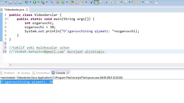Viewport: 184px width, 103px height.
Task: Open the External Tools dropdown arrow
Action: 47,2
